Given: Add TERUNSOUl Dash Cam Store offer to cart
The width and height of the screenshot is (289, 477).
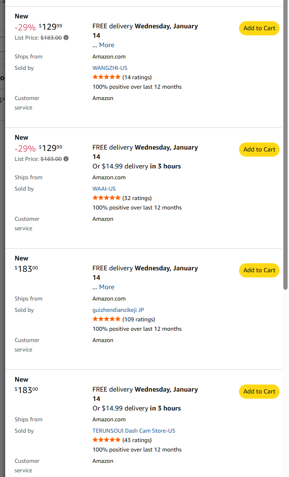Looking at the screenshot, I should pos(259,392).
